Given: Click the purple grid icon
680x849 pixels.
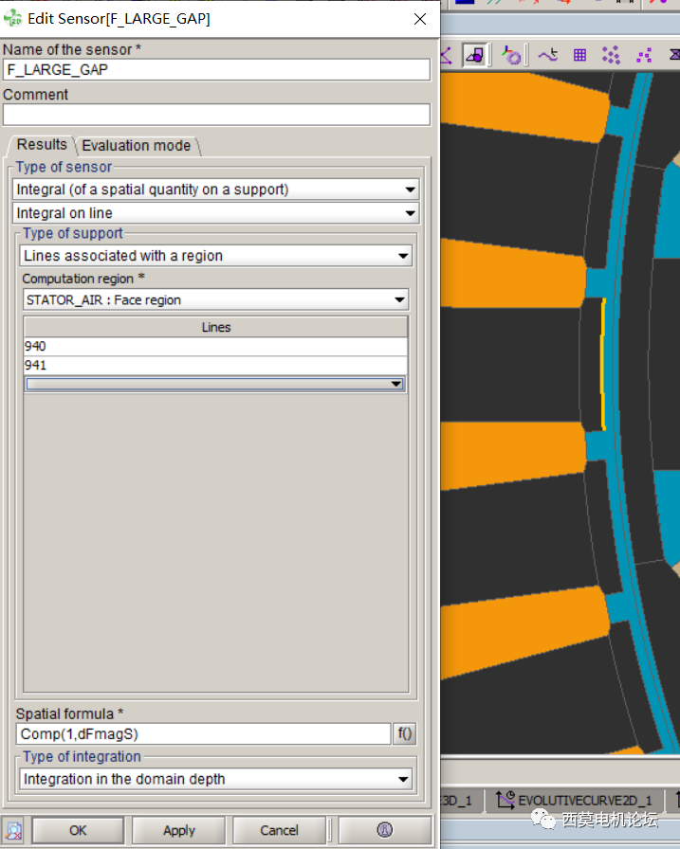Looking at the screenshot, I should click(x=579, y=55).
